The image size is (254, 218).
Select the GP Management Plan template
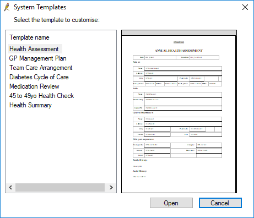click(x=38, y=58)
